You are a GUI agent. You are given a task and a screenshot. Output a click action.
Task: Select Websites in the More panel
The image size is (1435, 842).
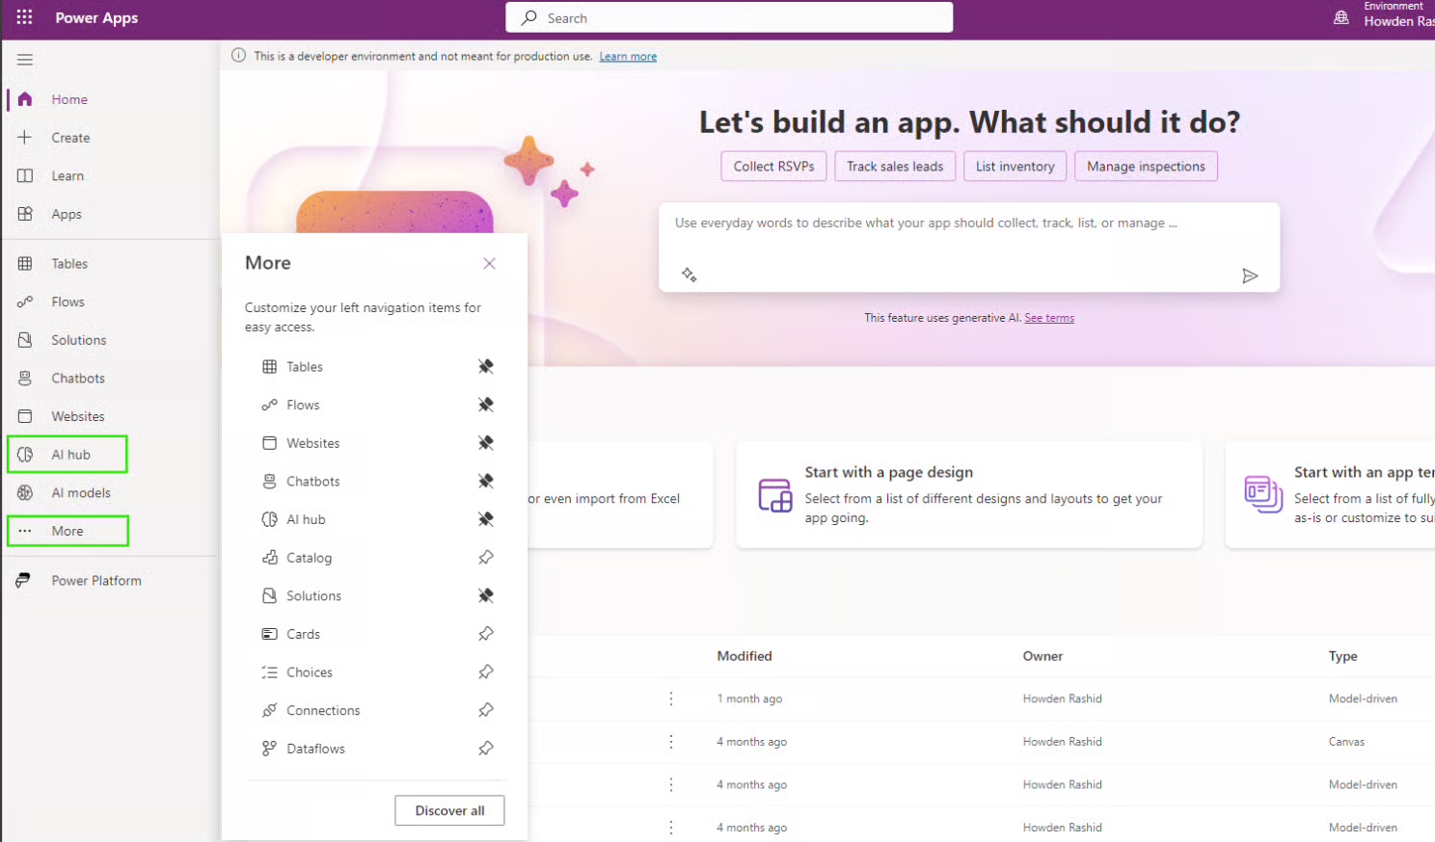312,443
